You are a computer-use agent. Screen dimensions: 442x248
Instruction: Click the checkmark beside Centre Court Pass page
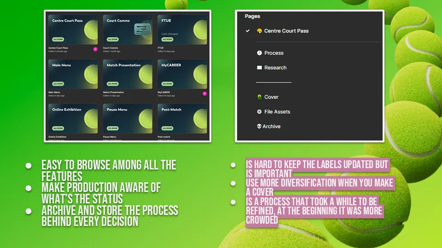[248, 31]
